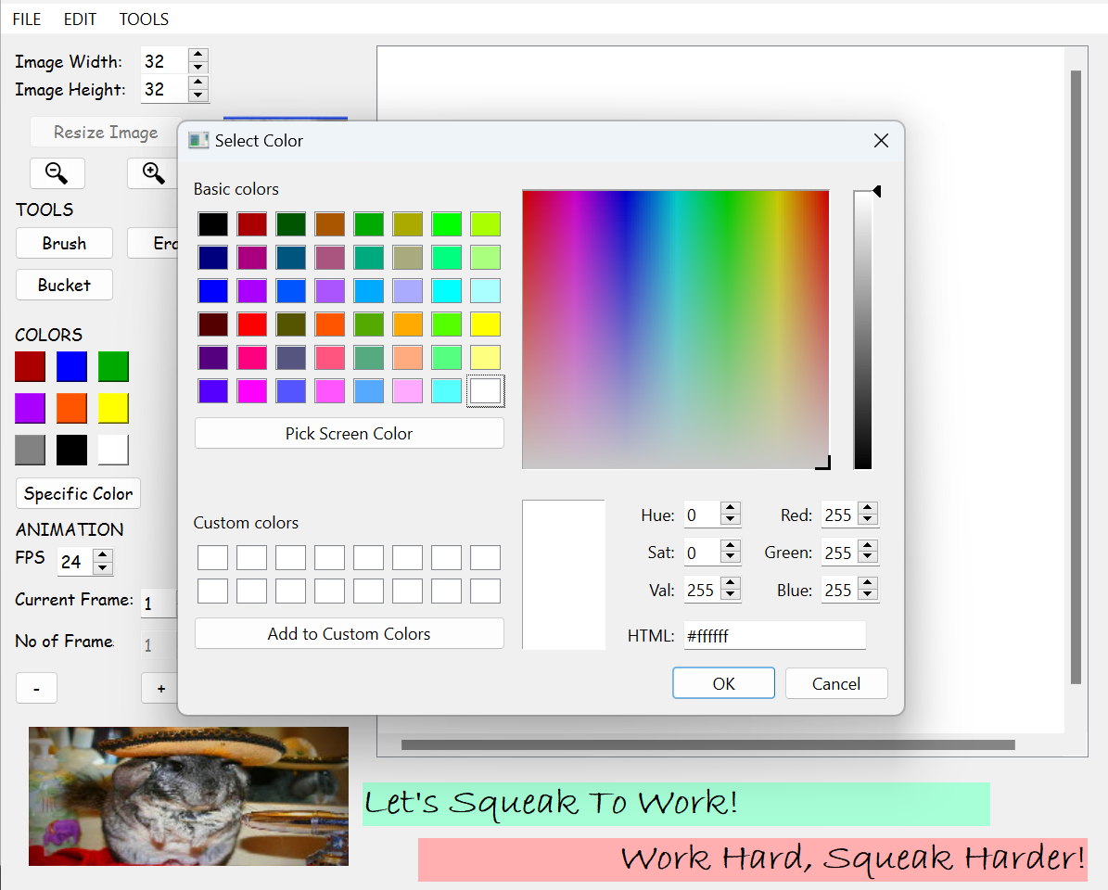This screenshot has width=1108, height=890.
Task: Select the Brush tool
Action: [x=64, y=244]
